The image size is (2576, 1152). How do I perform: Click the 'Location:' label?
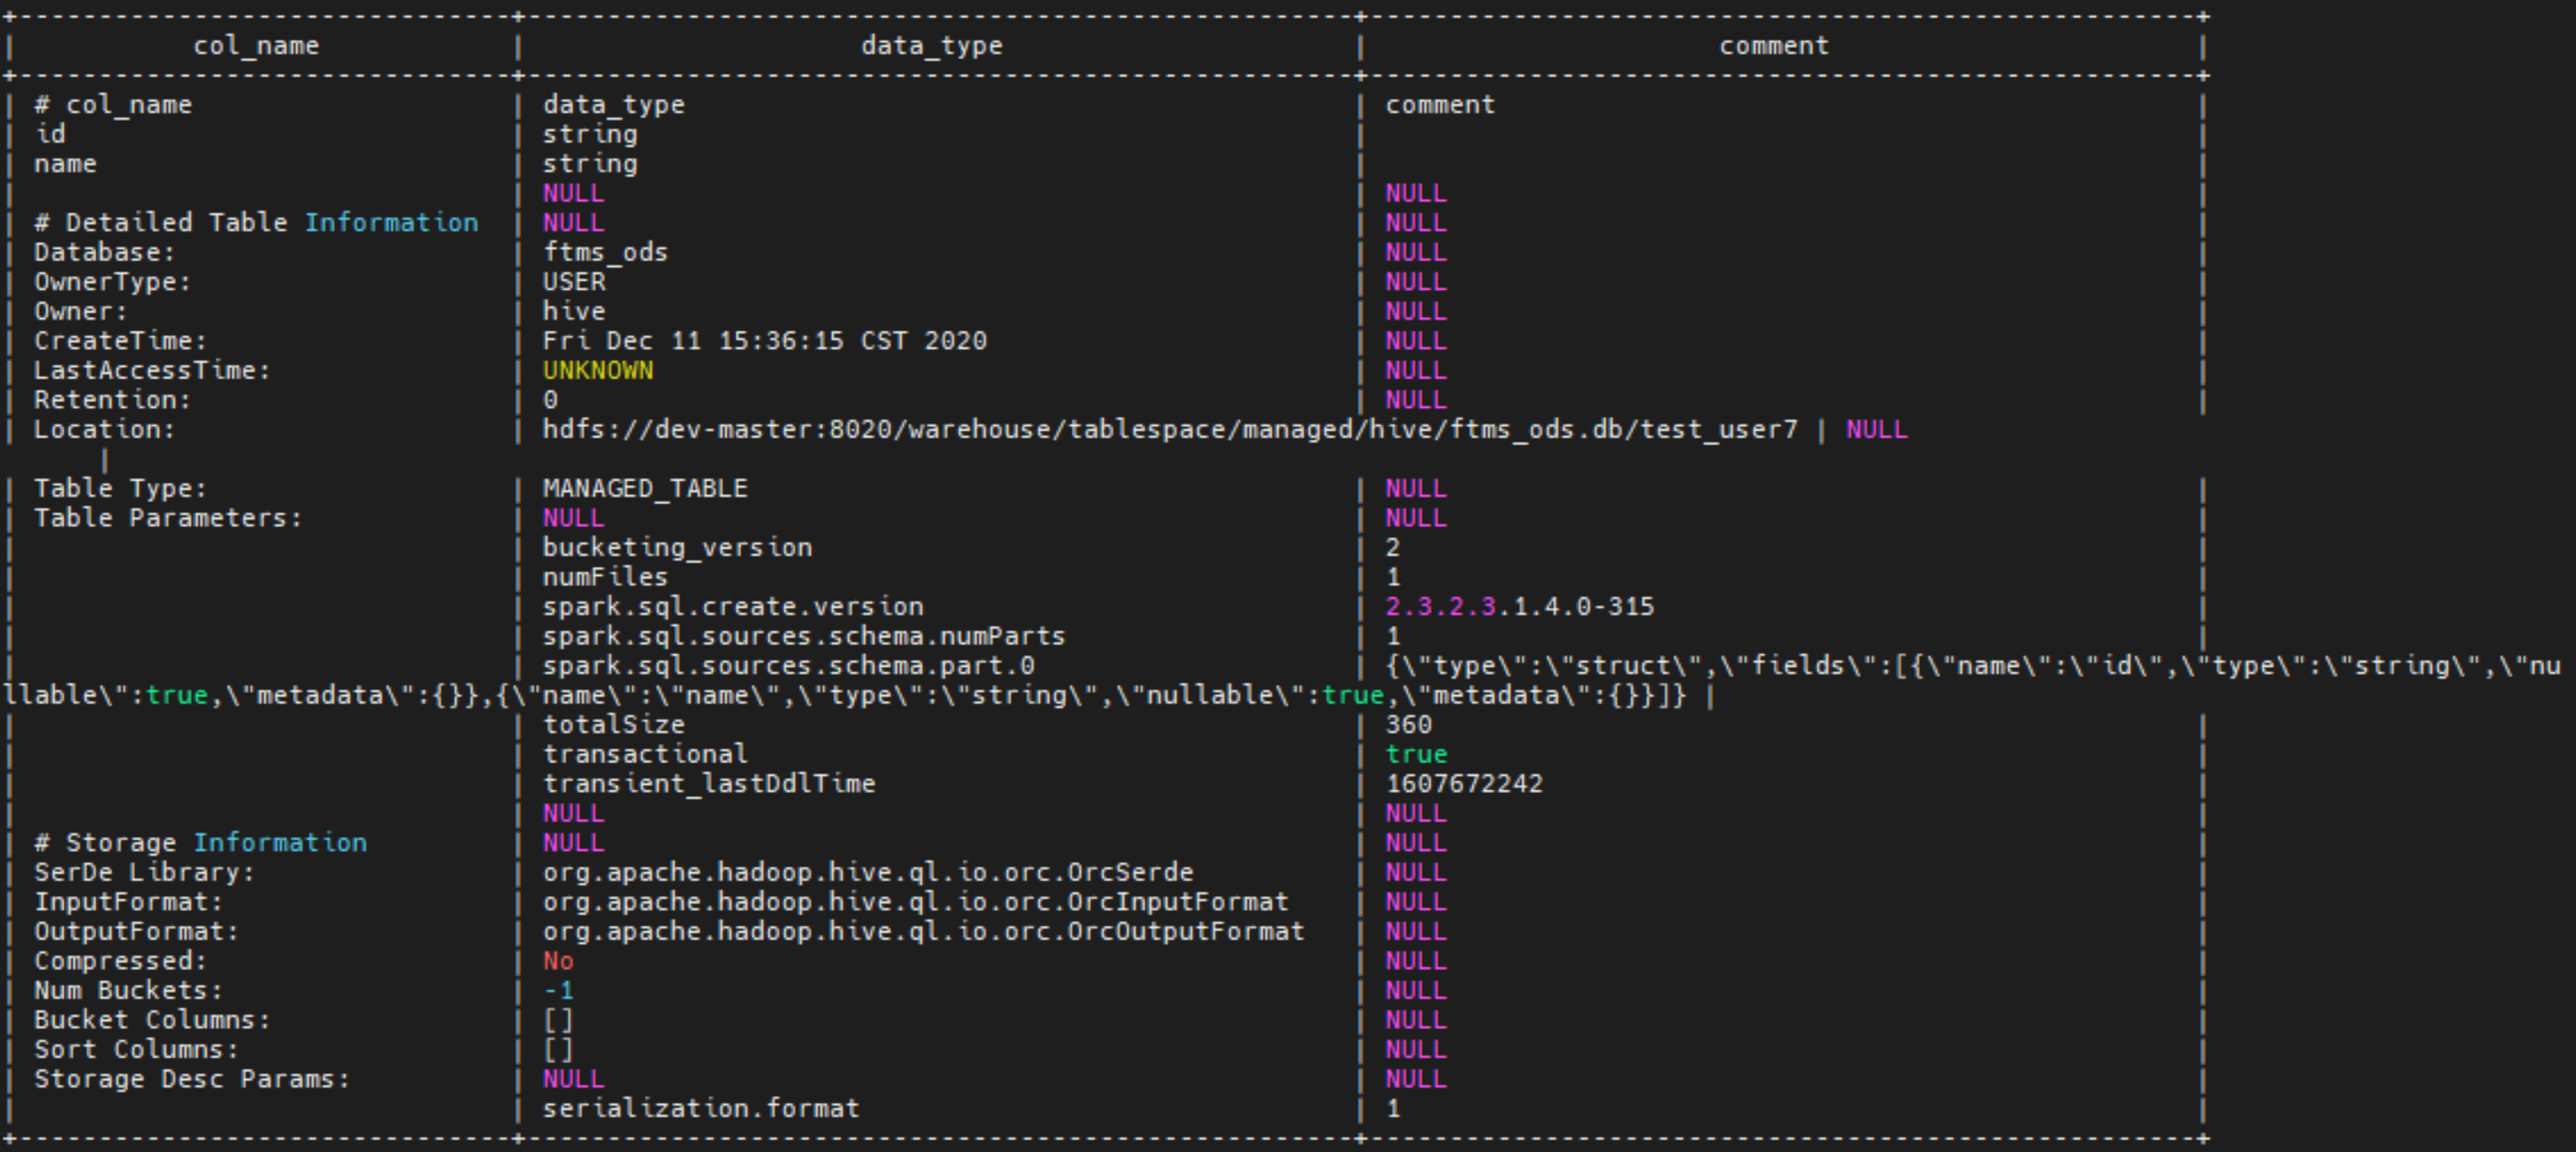click(104, 430)
